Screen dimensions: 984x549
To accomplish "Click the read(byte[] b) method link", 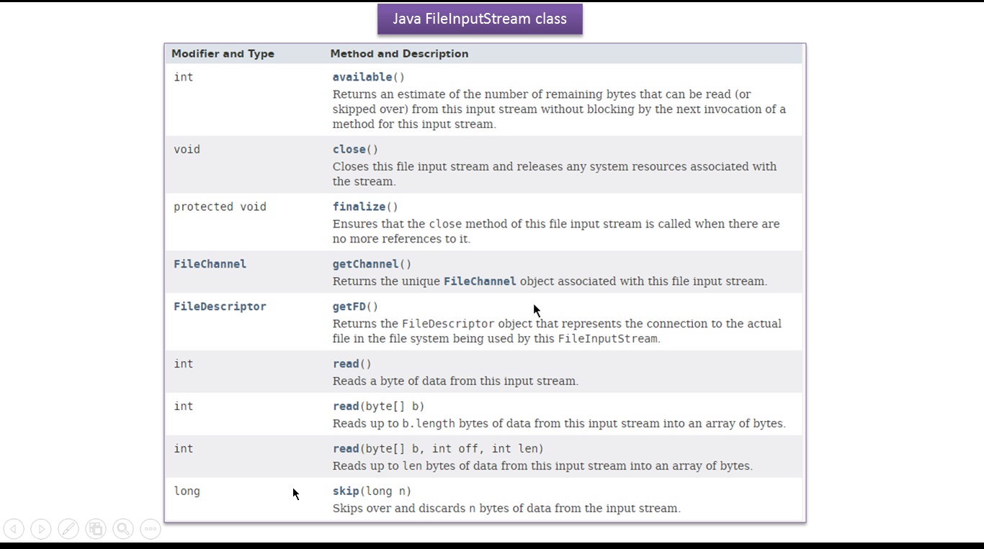I will pos(346,406).
